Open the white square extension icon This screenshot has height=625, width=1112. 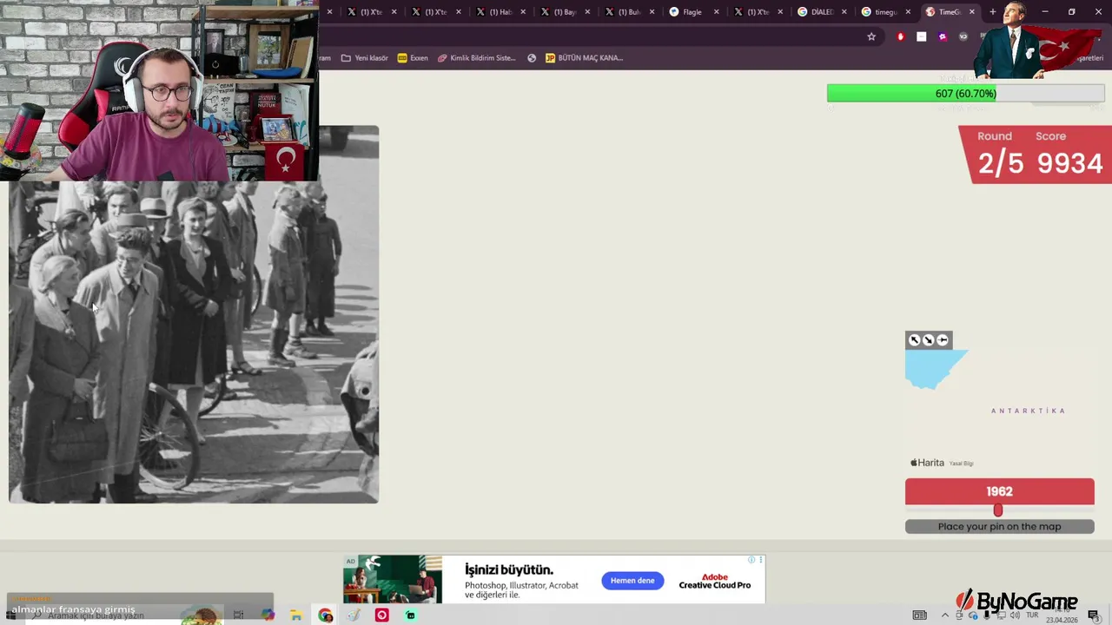(x=921, y=36)
